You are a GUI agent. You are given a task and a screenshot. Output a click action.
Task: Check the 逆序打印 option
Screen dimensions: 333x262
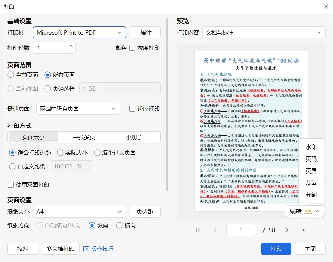(x=132, y=109)
